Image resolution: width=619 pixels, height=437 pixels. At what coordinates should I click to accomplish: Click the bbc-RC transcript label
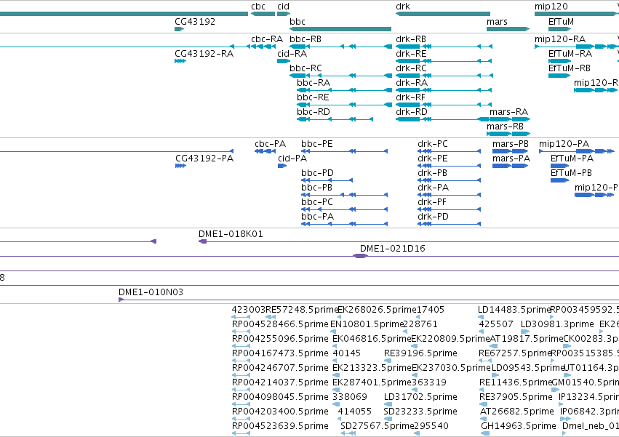(305, 68)
